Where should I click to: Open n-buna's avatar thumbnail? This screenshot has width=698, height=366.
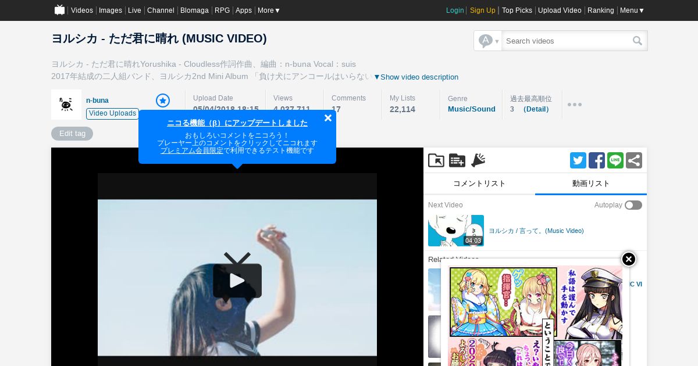[66, 105]
